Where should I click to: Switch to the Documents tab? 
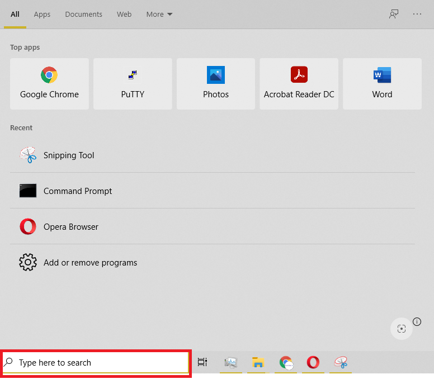pyautogui.click(x=83, y=14)
